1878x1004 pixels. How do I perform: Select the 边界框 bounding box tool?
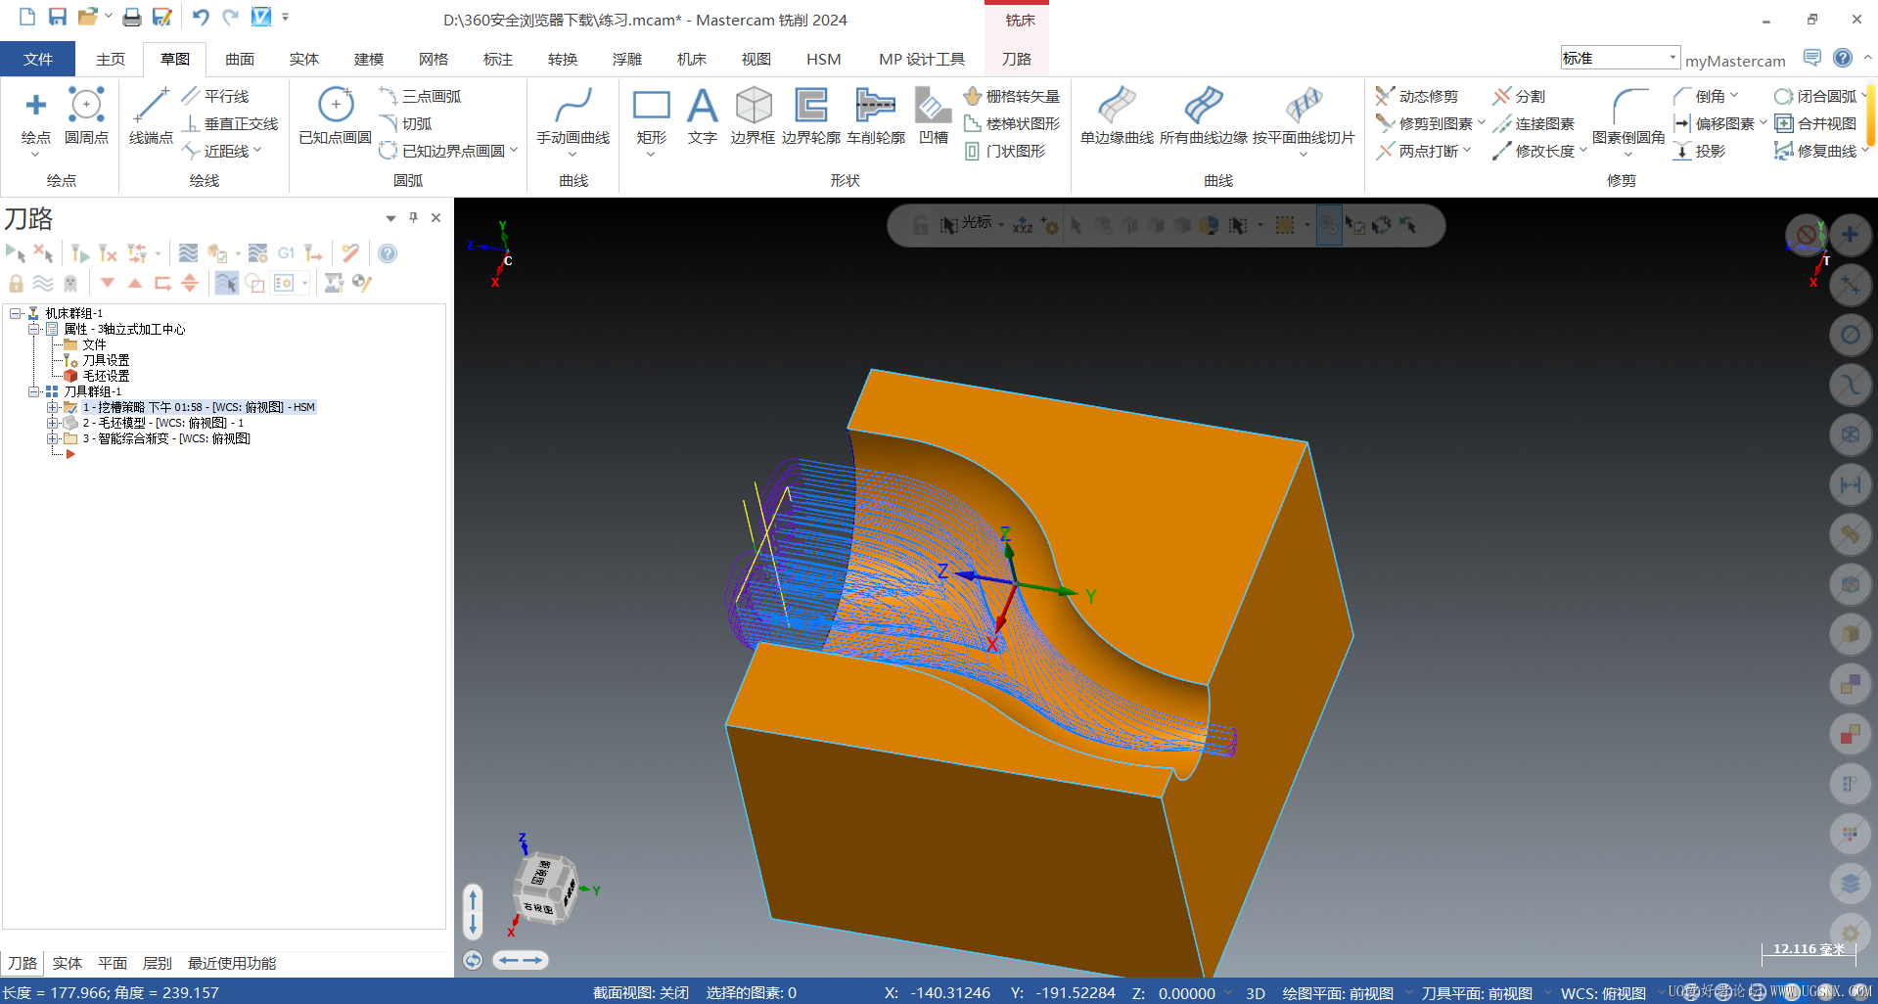point(753,115)
